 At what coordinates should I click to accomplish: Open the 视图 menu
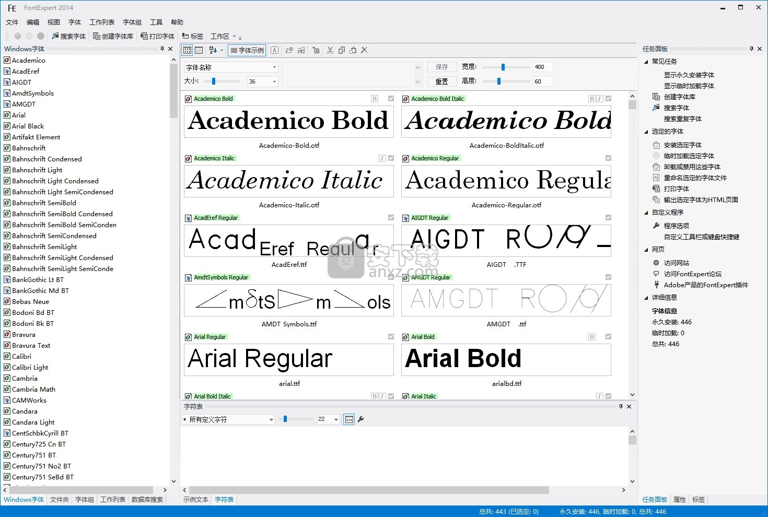pos(54,22)
